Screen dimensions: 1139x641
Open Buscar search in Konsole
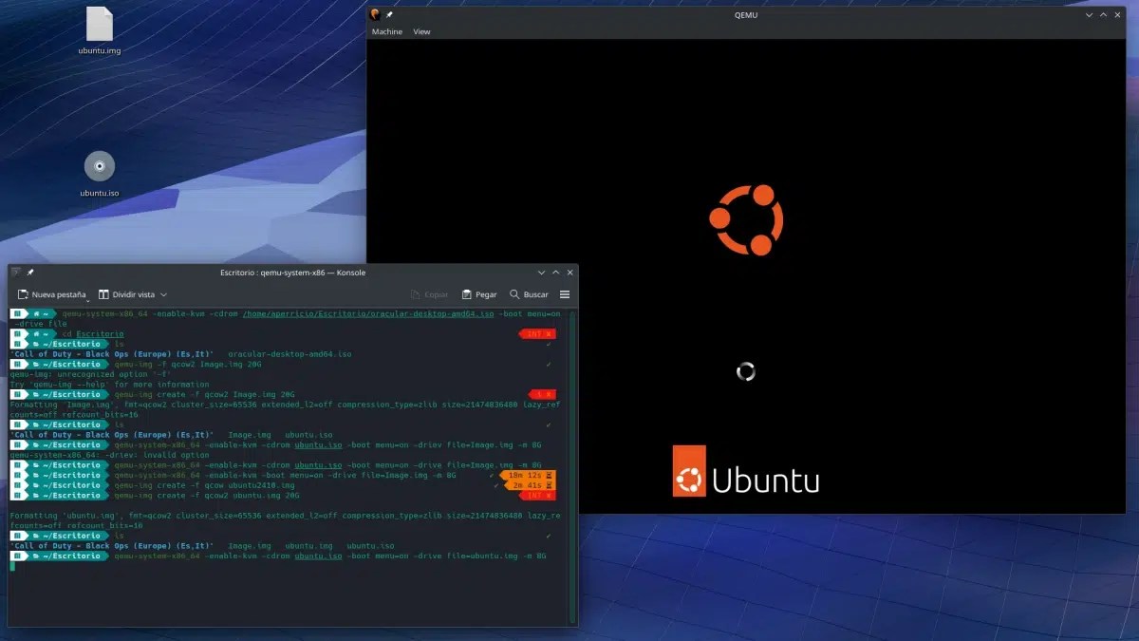pyautogui.click(x=529, y=294)
